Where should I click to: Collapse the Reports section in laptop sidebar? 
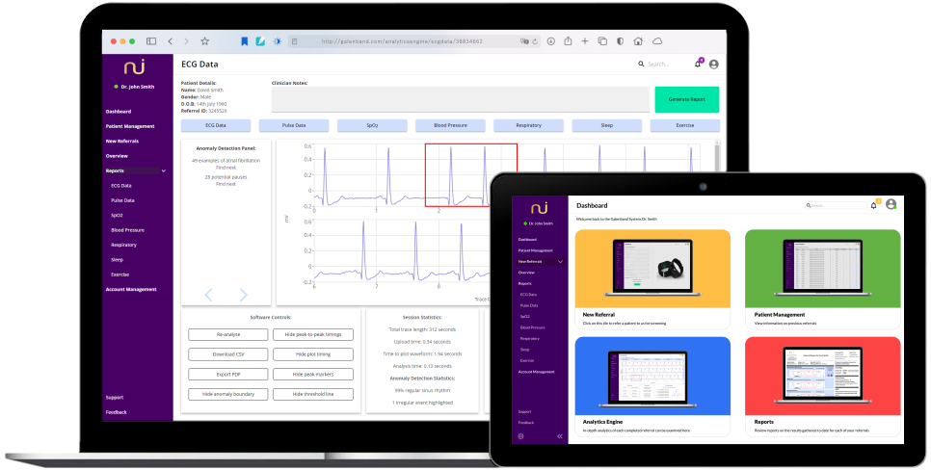pyautogui.click(x=164, y=170)
